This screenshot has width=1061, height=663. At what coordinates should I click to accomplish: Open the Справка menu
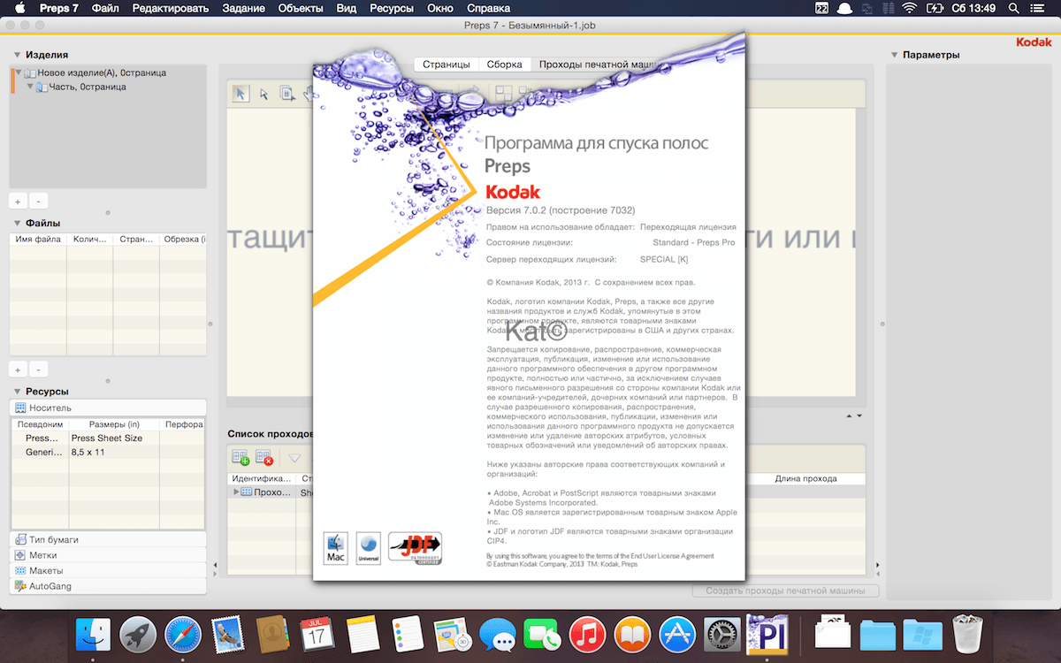click(x=488, y=8)
